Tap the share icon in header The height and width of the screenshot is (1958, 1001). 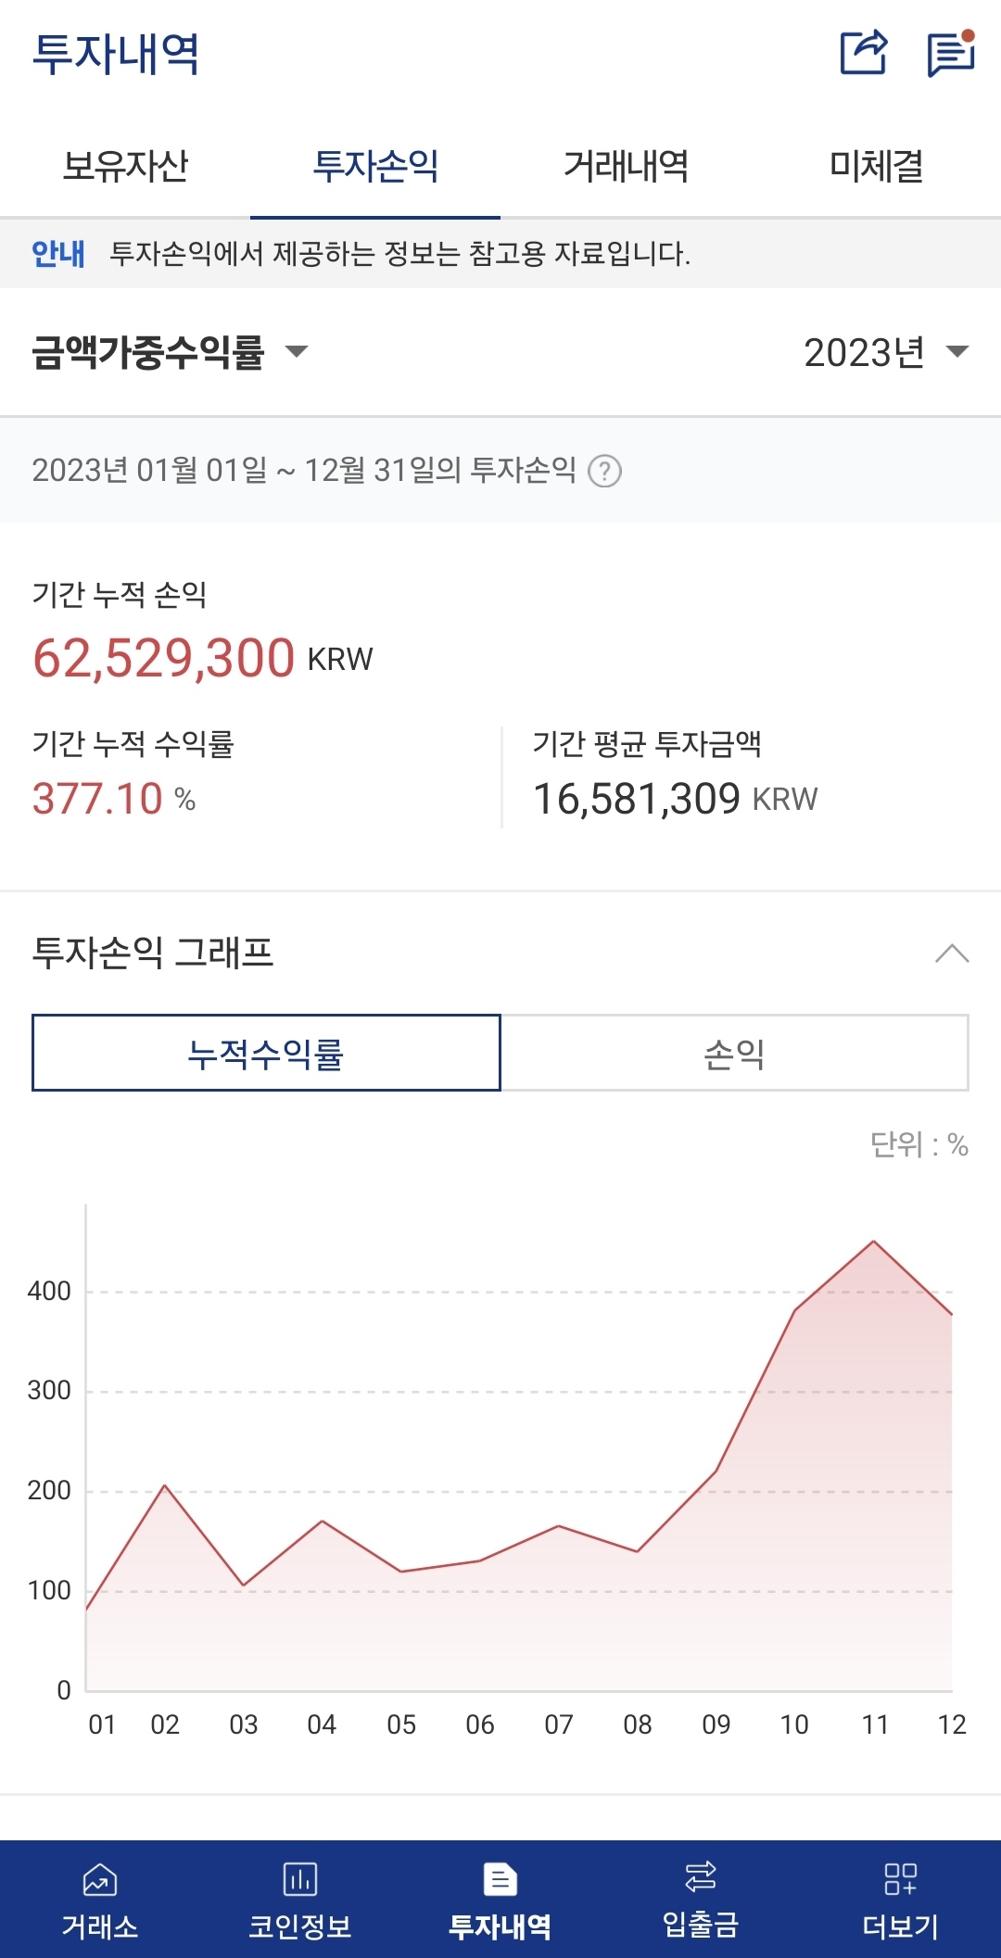click(x=863, y=52)
